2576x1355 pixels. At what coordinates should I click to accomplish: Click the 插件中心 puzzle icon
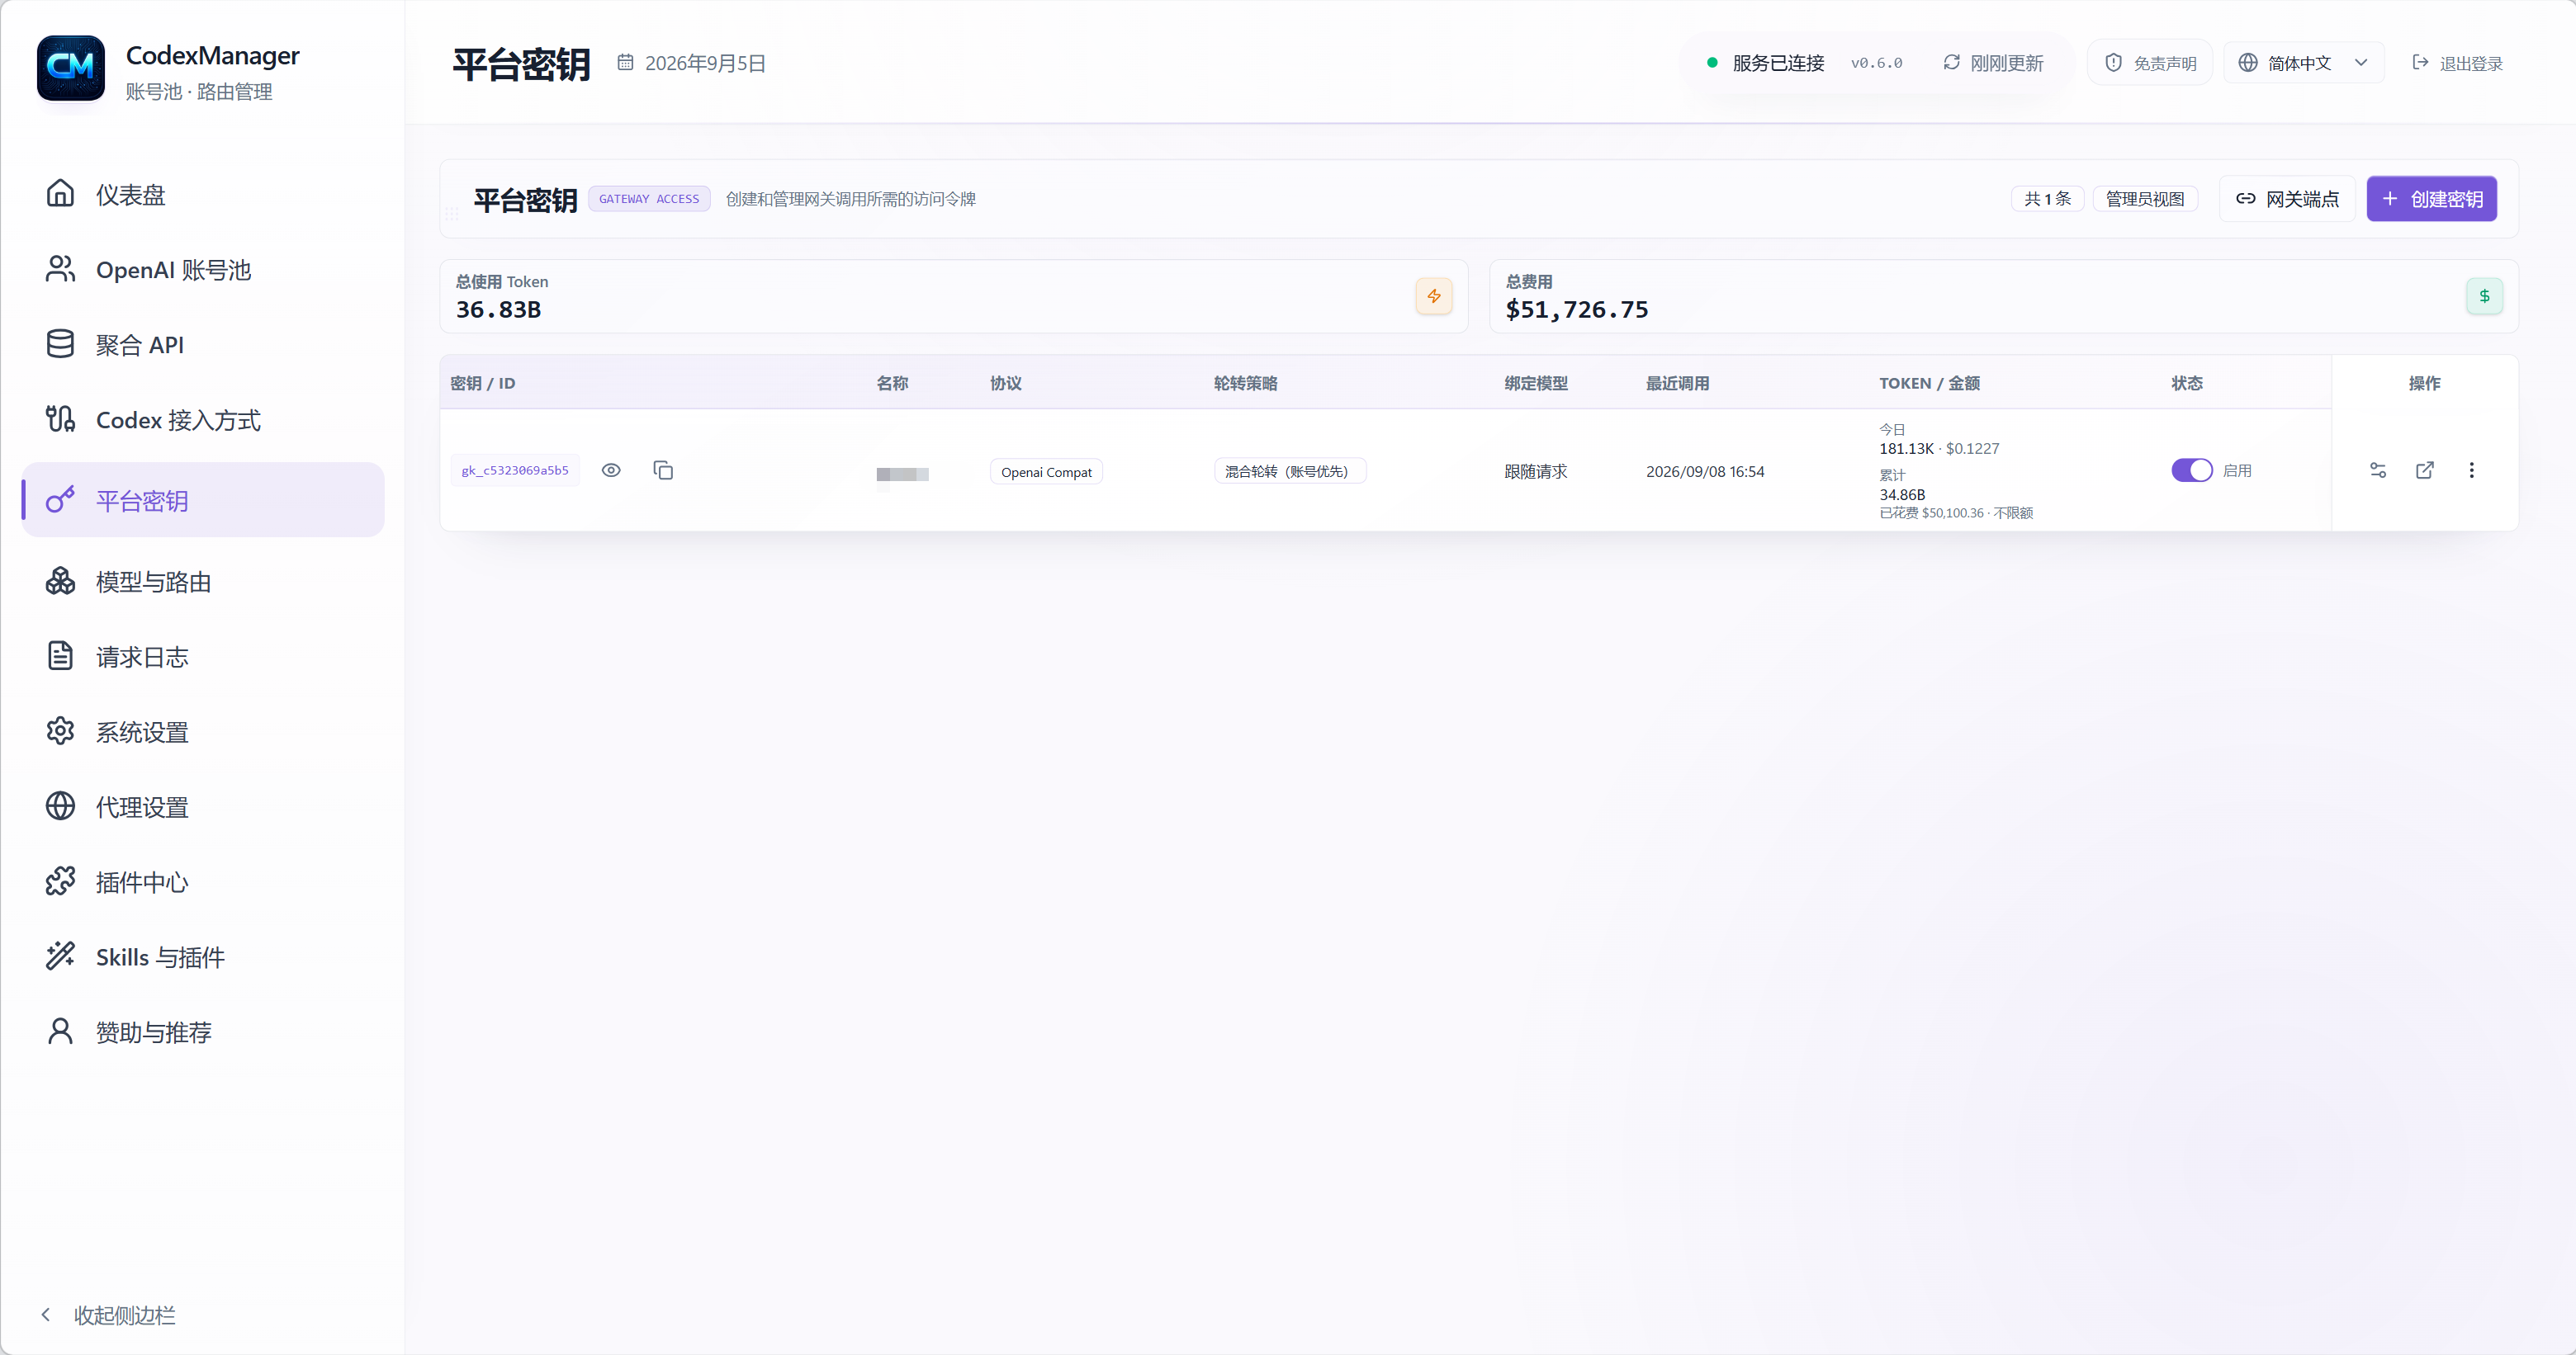60,881
